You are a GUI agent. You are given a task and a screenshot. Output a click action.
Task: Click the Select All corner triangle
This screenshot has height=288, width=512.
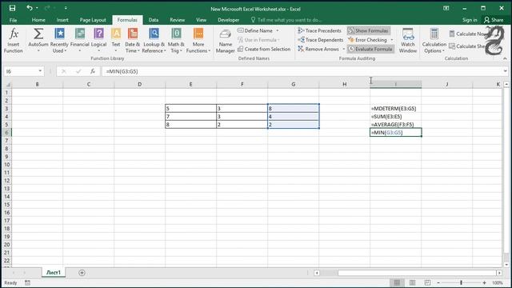point(7,85)
